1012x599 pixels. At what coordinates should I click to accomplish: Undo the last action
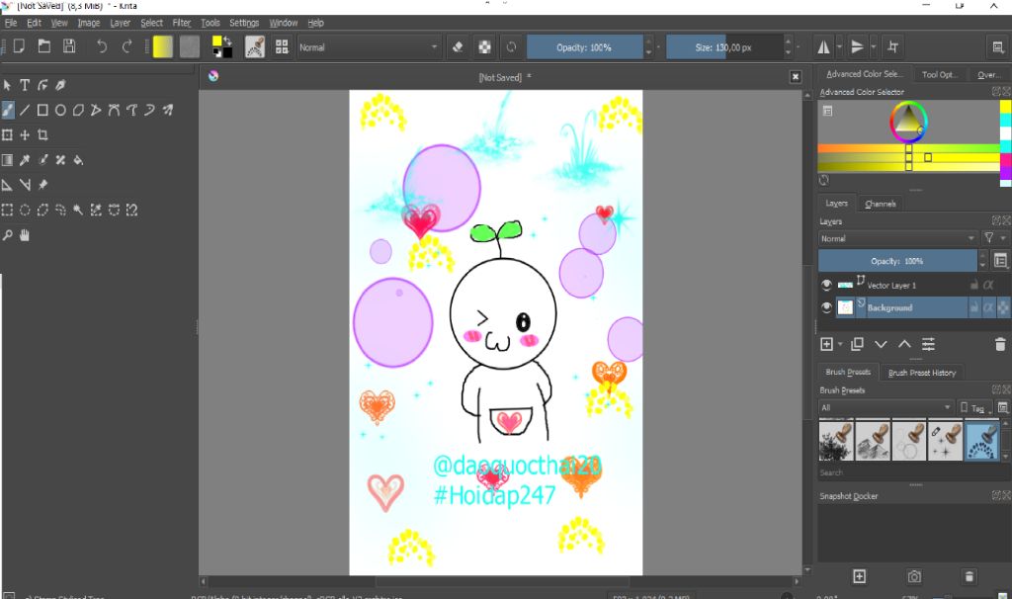pos(102,46)
